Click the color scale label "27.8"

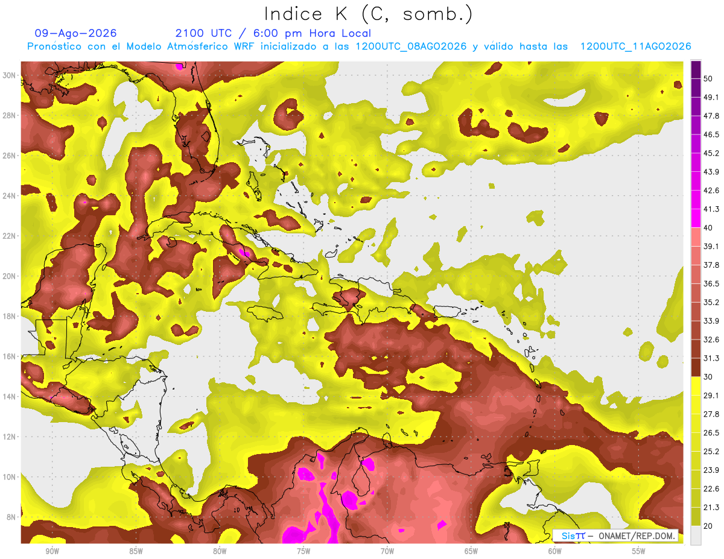tap(711, 414)
